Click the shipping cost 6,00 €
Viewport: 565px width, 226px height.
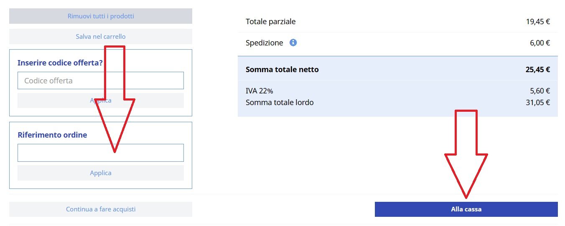[540, 43]
